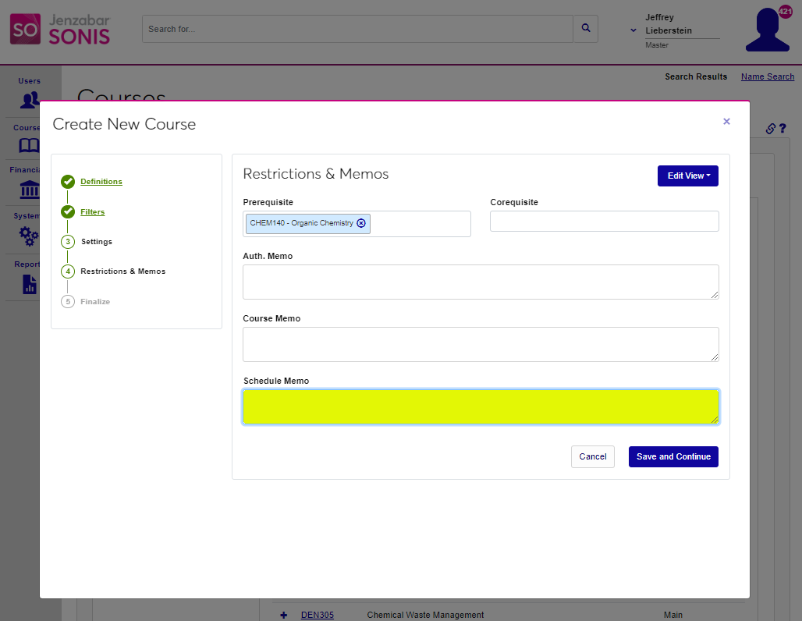This screenshot has width=802, height=621.
Task: Go to the Filters step
Action: coord(92,212)
